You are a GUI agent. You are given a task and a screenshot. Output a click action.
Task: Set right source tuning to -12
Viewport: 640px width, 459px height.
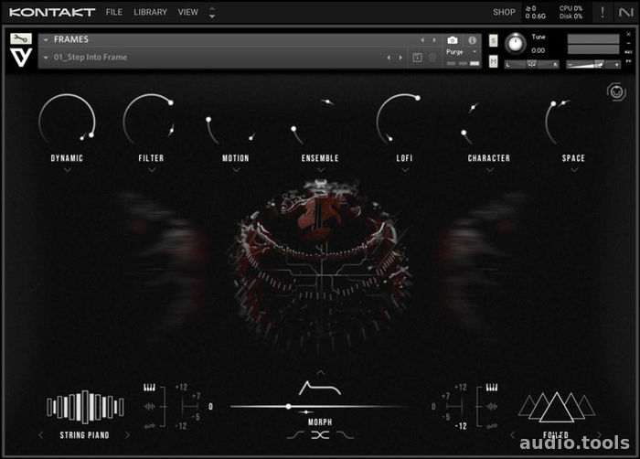pyautogui.click(x=461, y=426)
